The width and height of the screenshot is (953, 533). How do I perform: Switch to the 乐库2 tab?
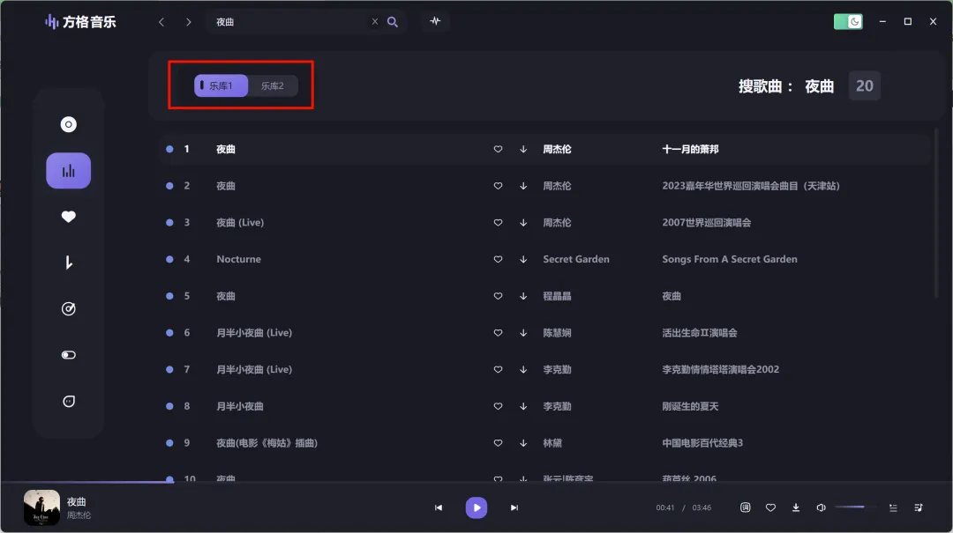272,85
